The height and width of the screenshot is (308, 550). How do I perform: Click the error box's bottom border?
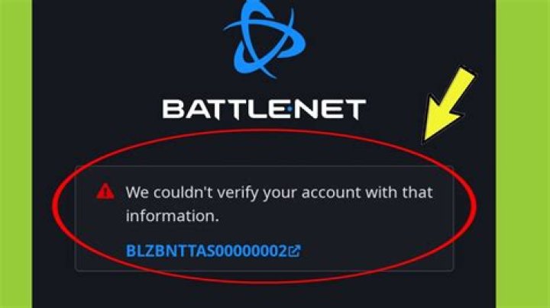click(x=264, y=271)
